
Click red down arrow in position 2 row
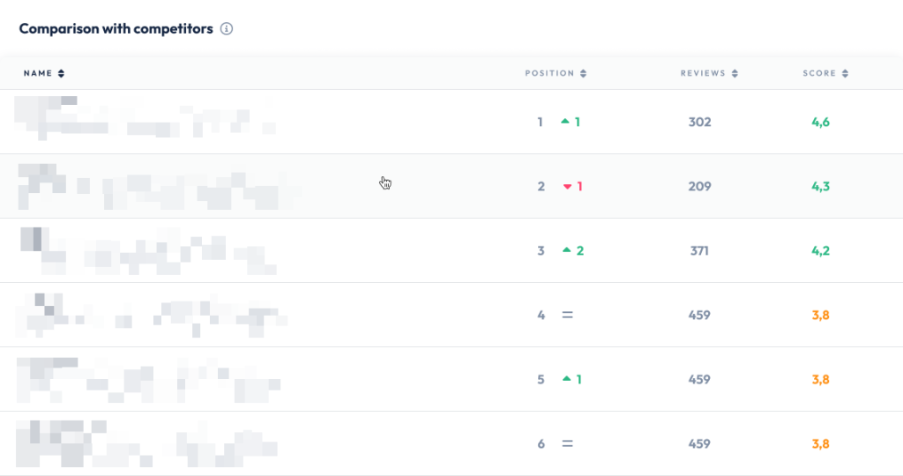(567, 187)
